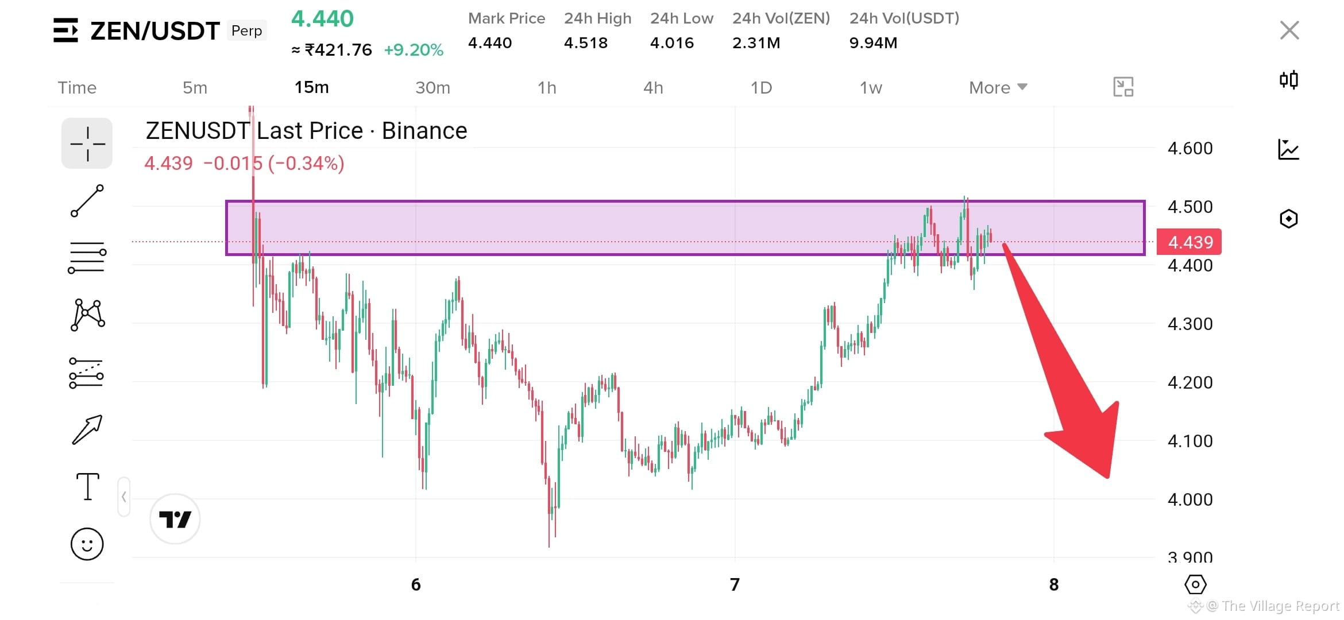Viewport: 1344px width, 620px height.
Task: Close the chart view
Action: pos(1289,30)
